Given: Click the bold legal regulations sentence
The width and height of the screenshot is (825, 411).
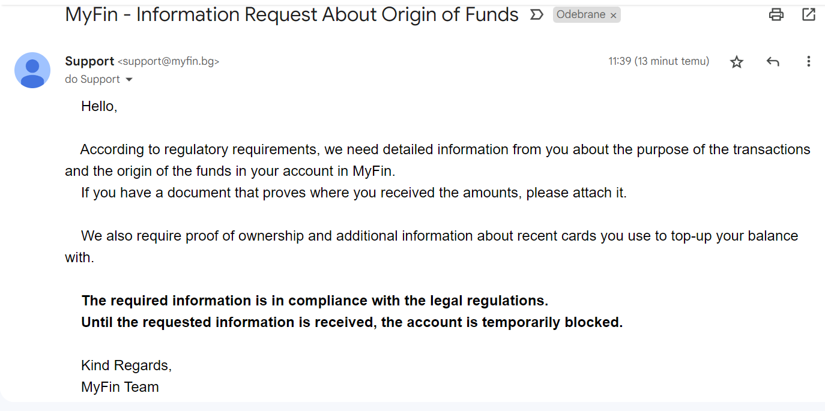Looking at the screenshot, I should pyautogui.click(x=315, y=301).
